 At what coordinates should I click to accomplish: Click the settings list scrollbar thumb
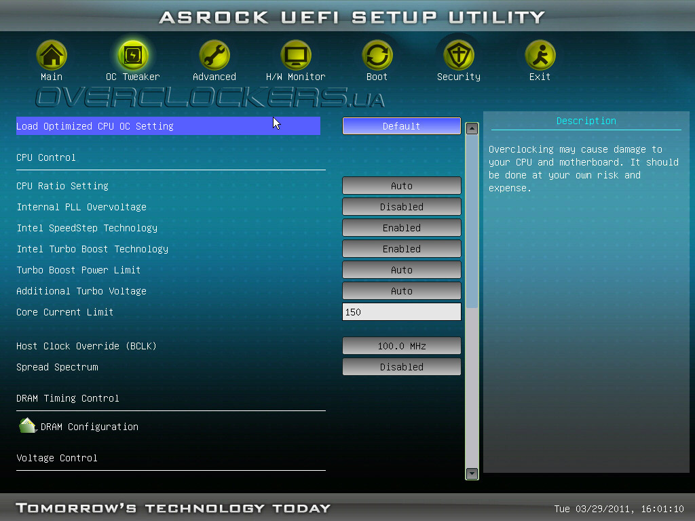[x=472, y=222]
